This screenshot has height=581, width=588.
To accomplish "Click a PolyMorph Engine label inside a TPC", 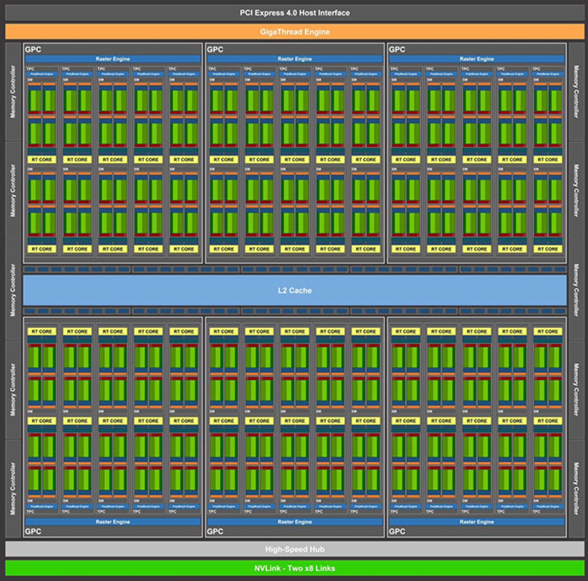I will pyautogui.click(x=42, y=74).
